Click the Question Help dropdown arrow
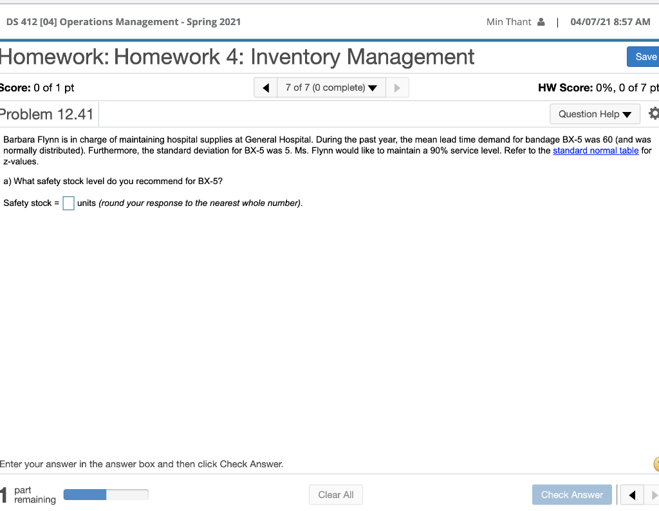This screenshot has height=511, width=659. click(626, 114)
